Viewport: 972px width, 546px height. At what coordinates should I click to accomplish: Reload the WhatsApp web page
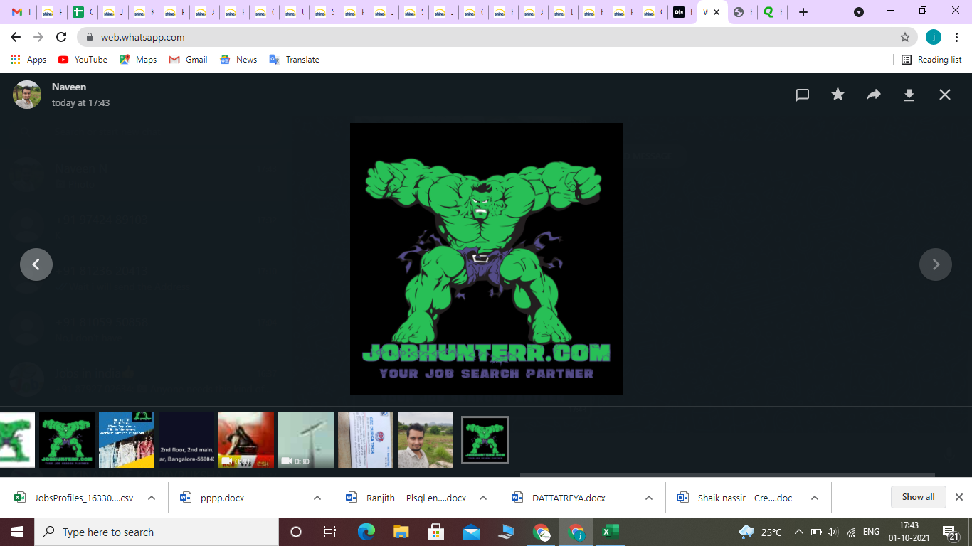point(61,37)
